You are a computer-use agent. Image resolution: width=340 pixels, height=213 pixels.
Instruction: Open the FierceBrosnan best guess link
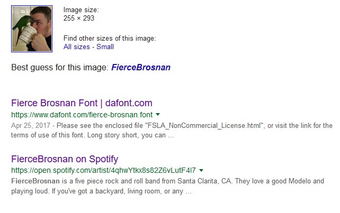pos(141,67)
